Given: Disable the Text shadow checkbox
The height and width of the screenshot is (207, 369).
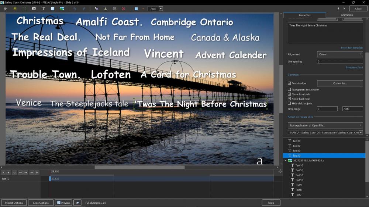Looking at the screenshot, I should (x=289, y=83).
